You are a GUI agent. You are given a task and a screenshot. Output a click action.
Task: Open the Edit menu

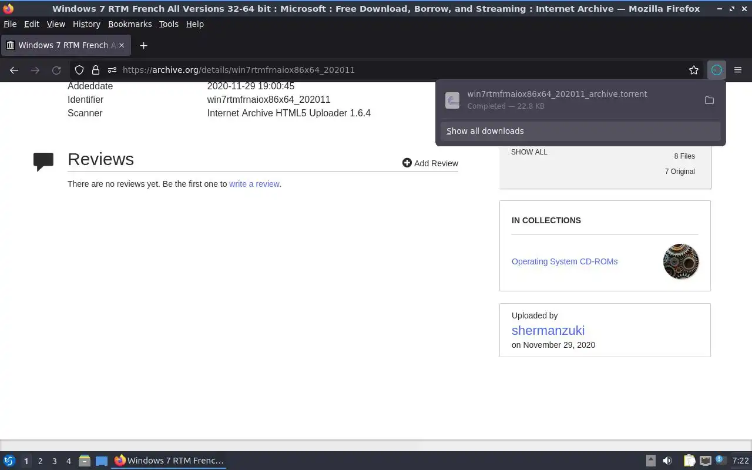[x=32, y=24]
